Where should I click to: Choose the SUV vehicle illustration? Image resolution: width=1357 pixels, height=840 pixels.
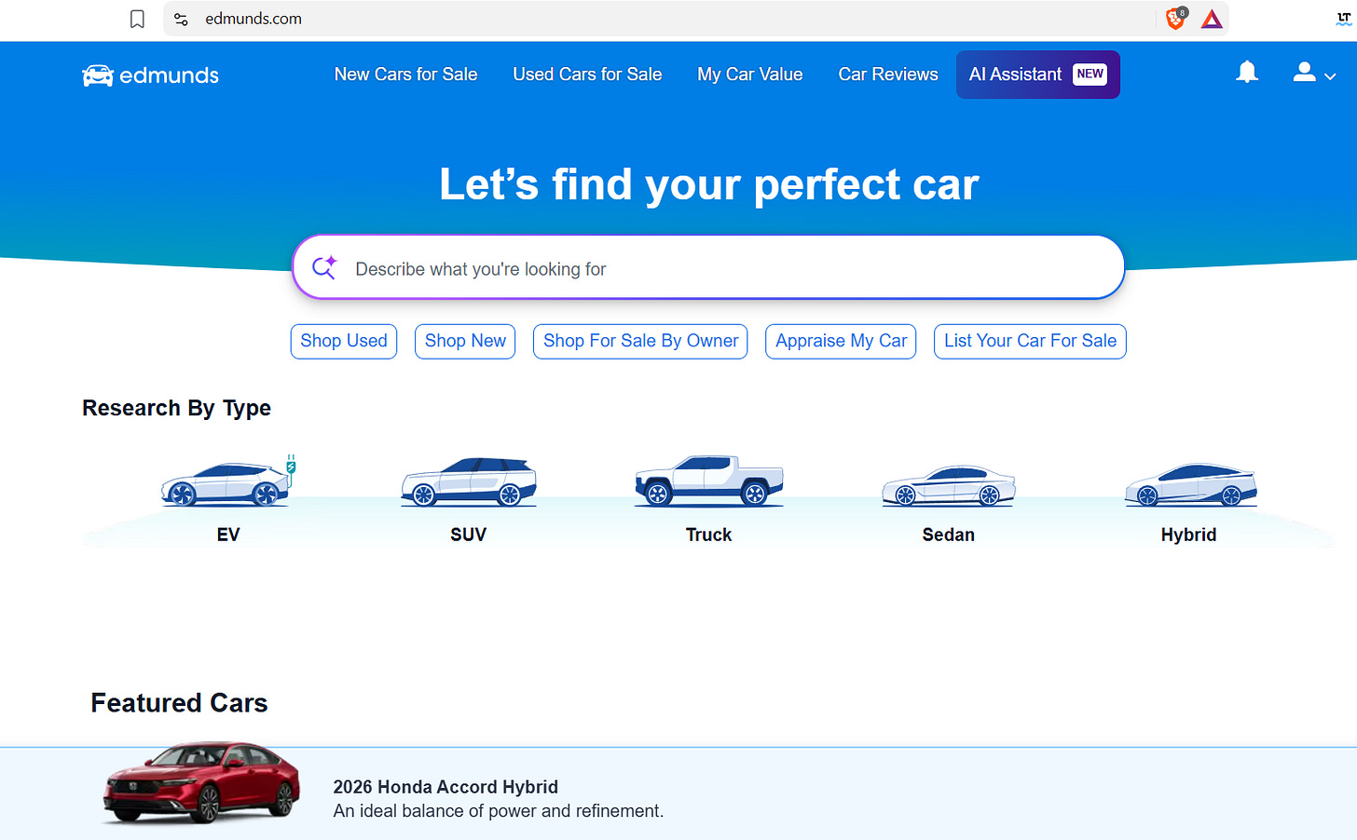(x=469, y=481)
